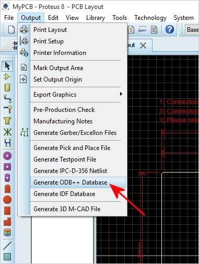This screenshot has height=264, width=199.
Task: Choose the Connectivity Highlight tool
Action: 7,143
